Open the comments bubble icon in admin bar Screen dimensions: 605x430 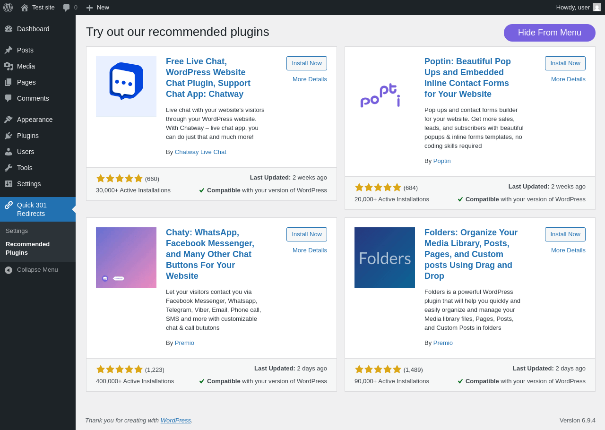point(67,8)
